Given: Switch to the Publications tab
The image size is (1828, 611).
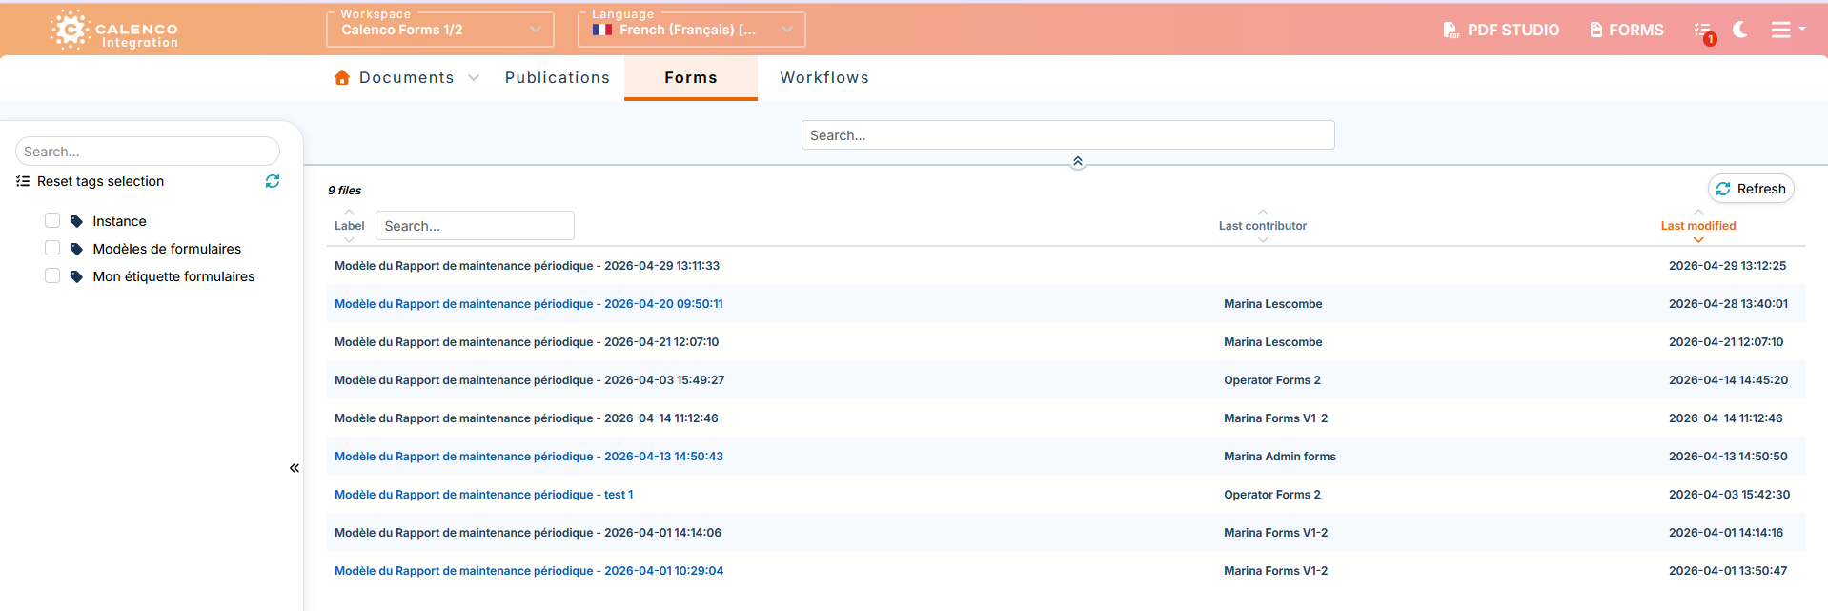Looking at the screenshot, I should coord(558,78).
